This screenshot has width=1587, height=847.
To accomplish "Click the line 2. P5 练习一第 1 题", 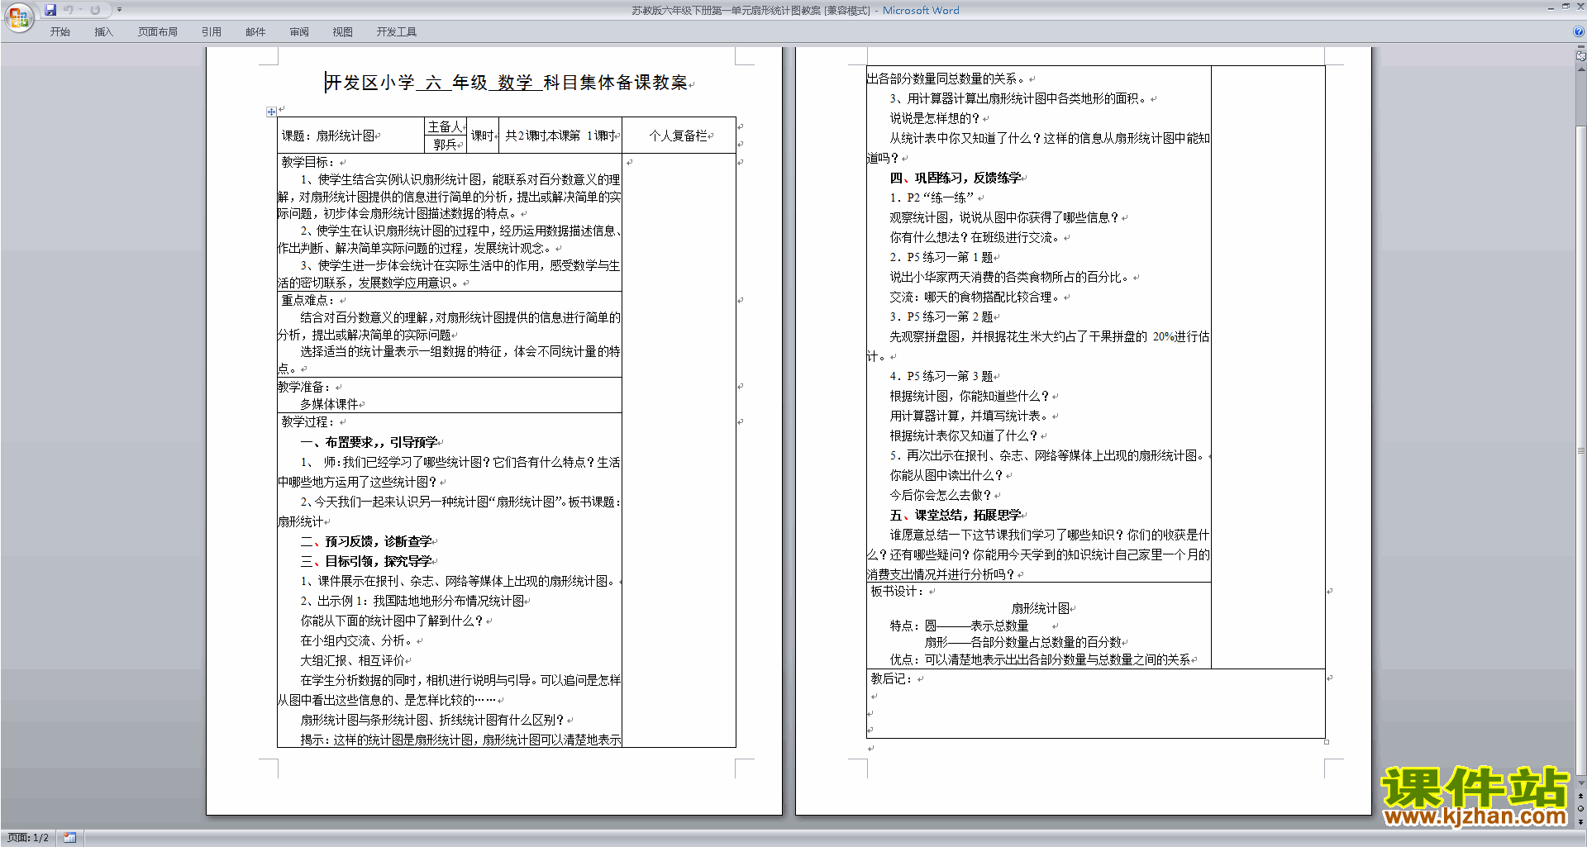I will click(941, 257).
